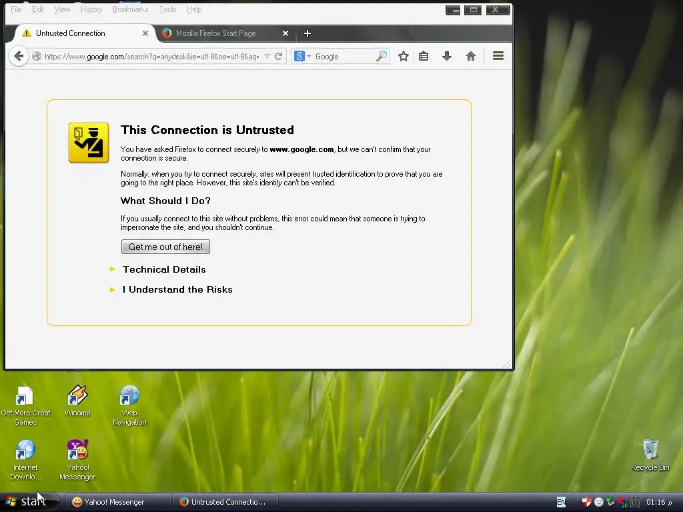Open the View menu

coord(62,9)
